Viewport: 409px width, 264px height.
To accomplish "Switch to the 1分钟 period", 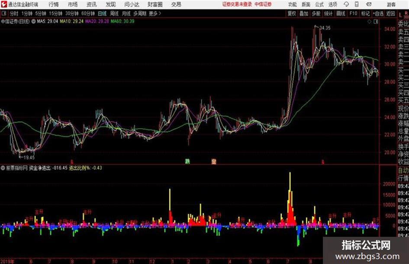I will coord(27,13).
